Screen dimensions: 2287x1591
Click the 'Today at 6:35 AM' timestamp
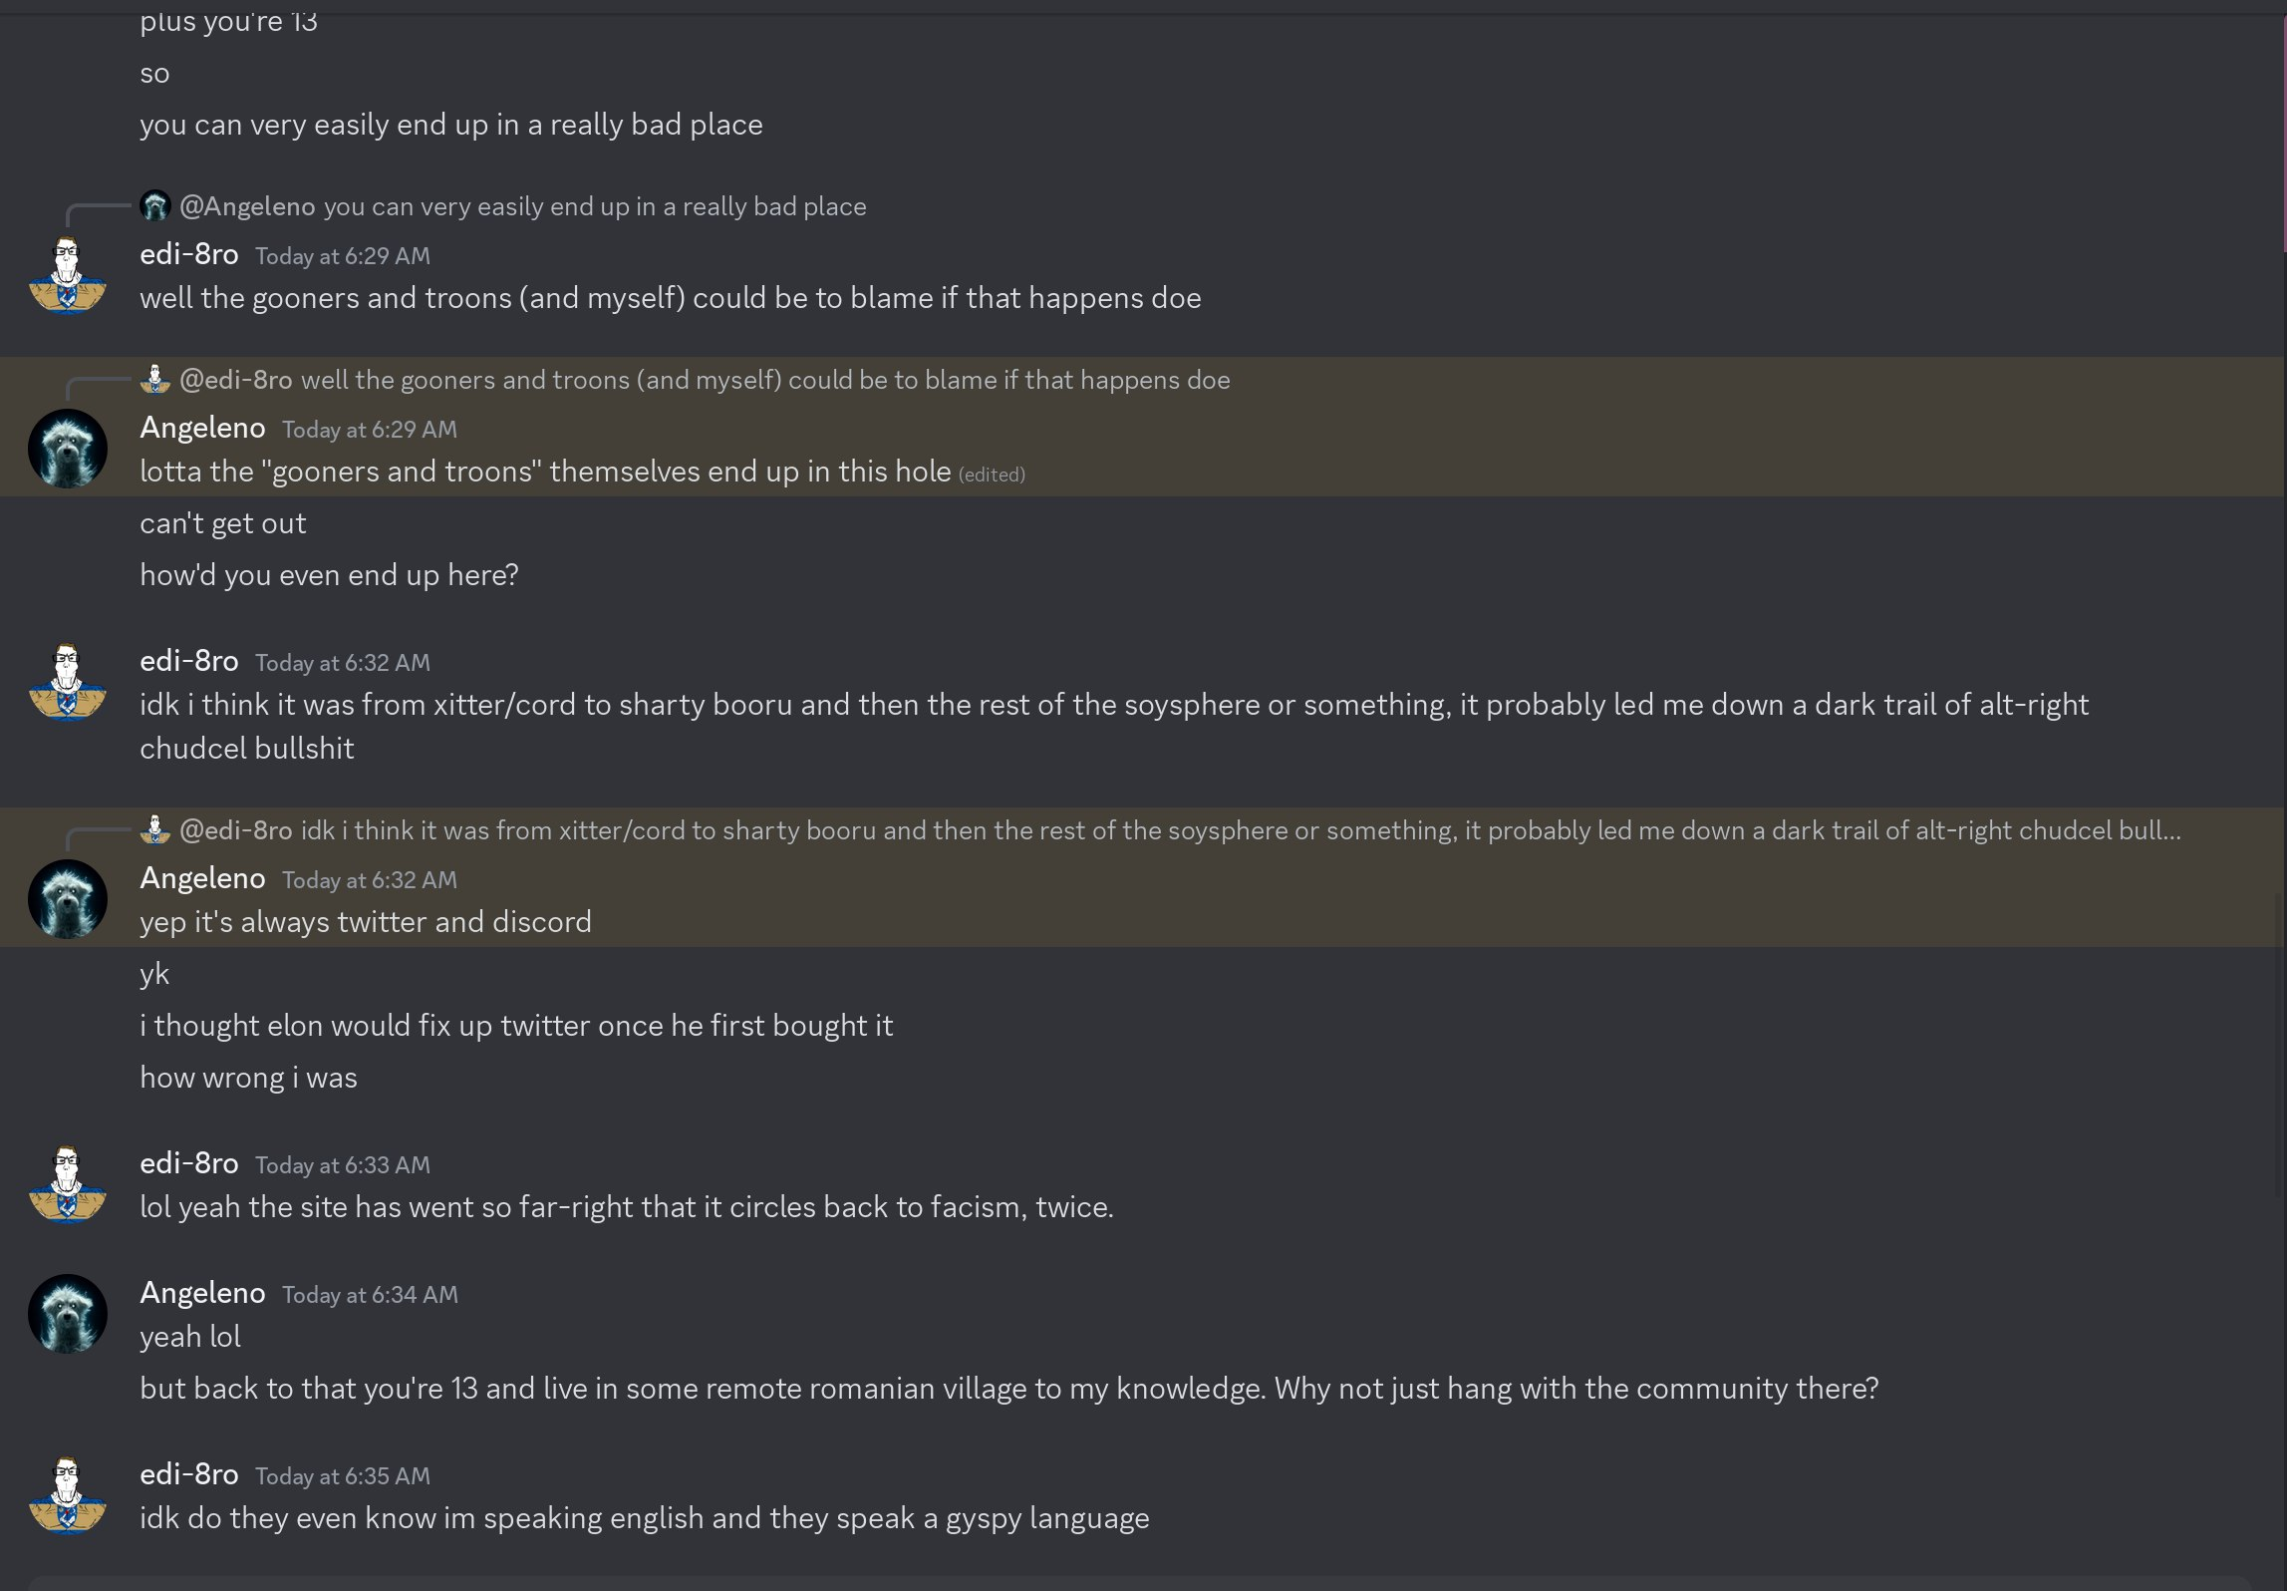point(342,1476)
